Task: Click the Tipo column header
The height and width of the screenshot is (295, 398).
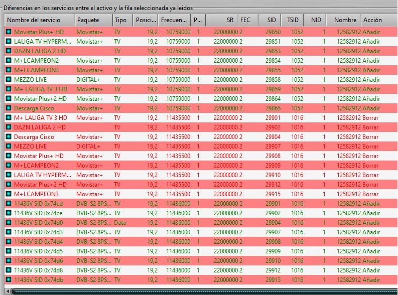Action: pyautogui.click(x=122, y=20)
